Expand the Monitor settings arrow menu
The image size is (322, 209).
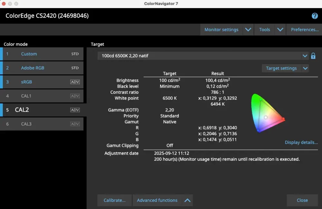[x=248, y=30]
